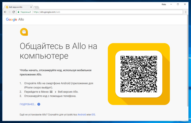The width and height of the screenshot is (191, 123).
Task: Reload the Allo web page
Action: coord(13,12)
